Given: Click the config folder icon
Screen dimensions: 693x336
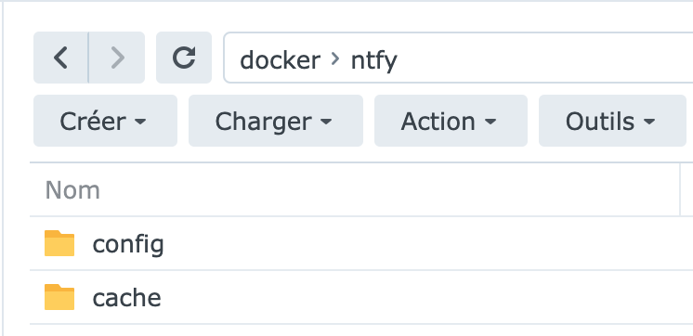Looking at the screenshot, I should pyautogui.click(x=59, y=243).
